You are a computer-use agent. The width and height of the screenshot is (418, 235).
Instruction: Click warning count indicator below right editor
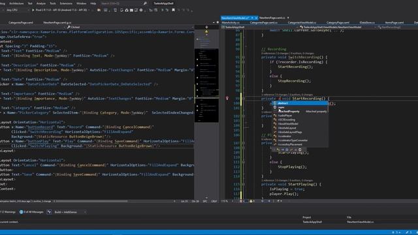[x=253, y=201]
